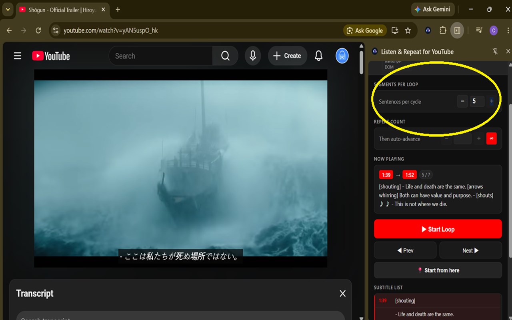Click the Ask Gemini button

click(x=432, y=9)
